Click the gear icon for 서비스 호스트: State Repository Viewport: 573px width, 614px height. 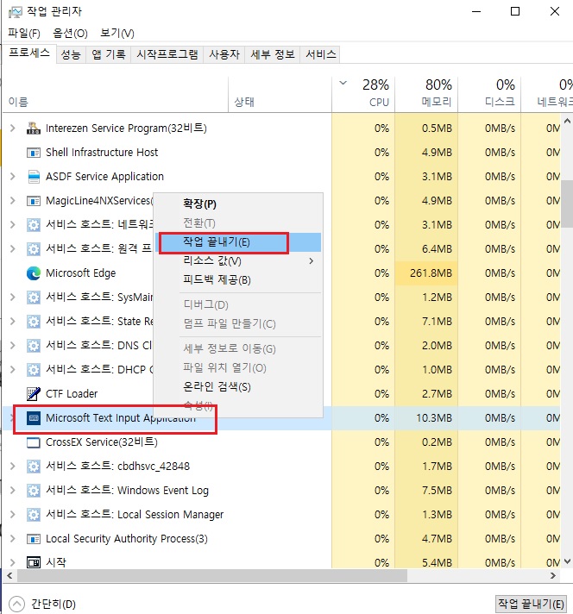tap(34, 321)
